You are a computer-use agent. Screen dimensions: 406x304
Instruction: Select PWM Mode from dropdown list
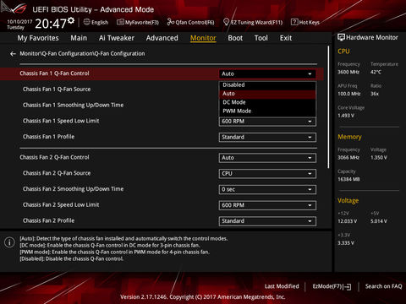click(x=267, y=111)
